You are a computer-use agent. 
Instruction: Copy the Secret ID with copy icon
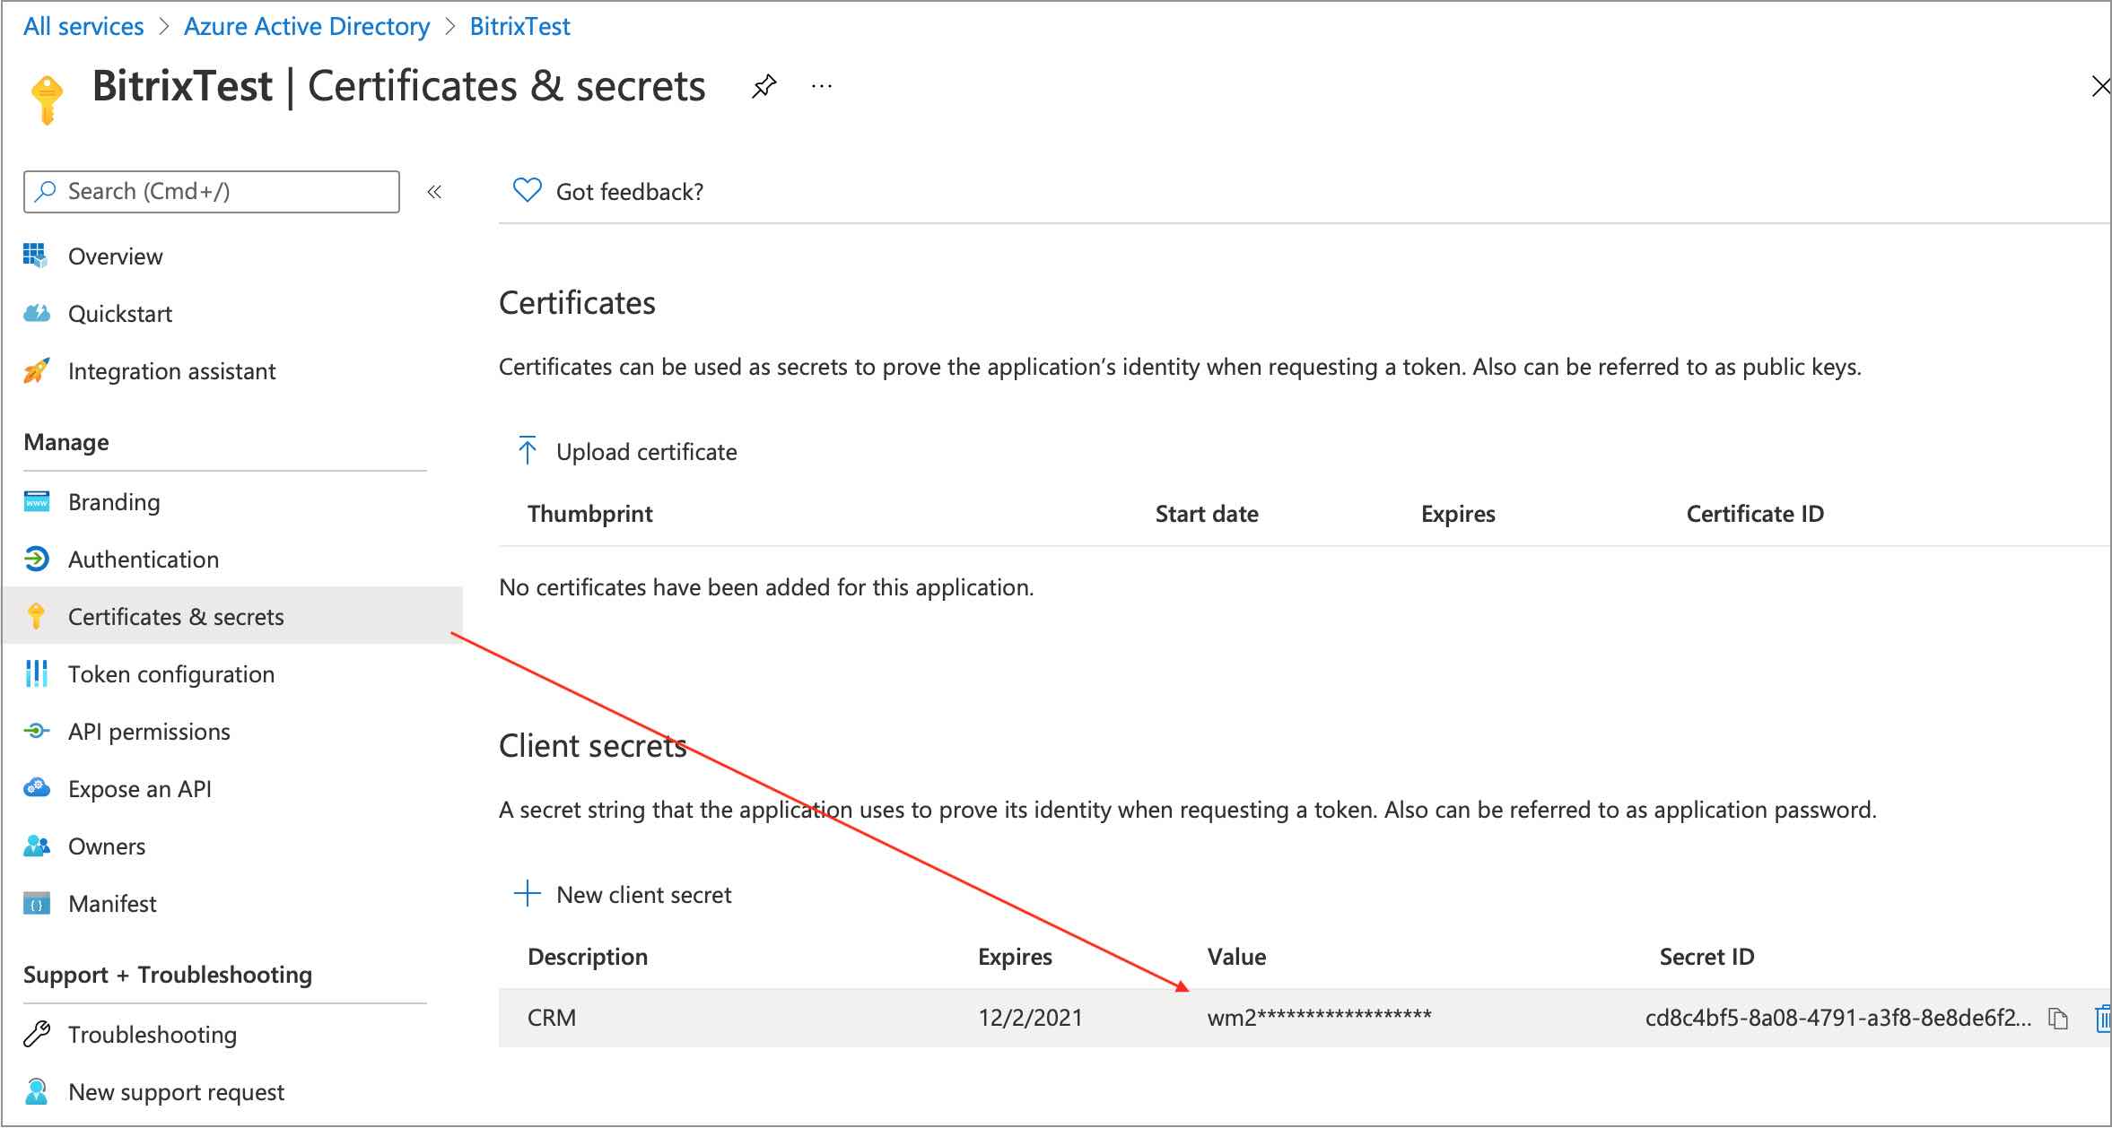(x=2058, y=1019)
